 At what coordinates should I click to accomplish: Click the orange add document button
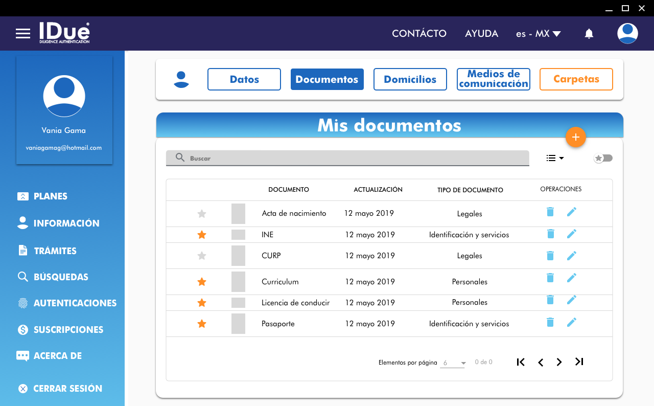pyautogui.click(x=575, y=137)
